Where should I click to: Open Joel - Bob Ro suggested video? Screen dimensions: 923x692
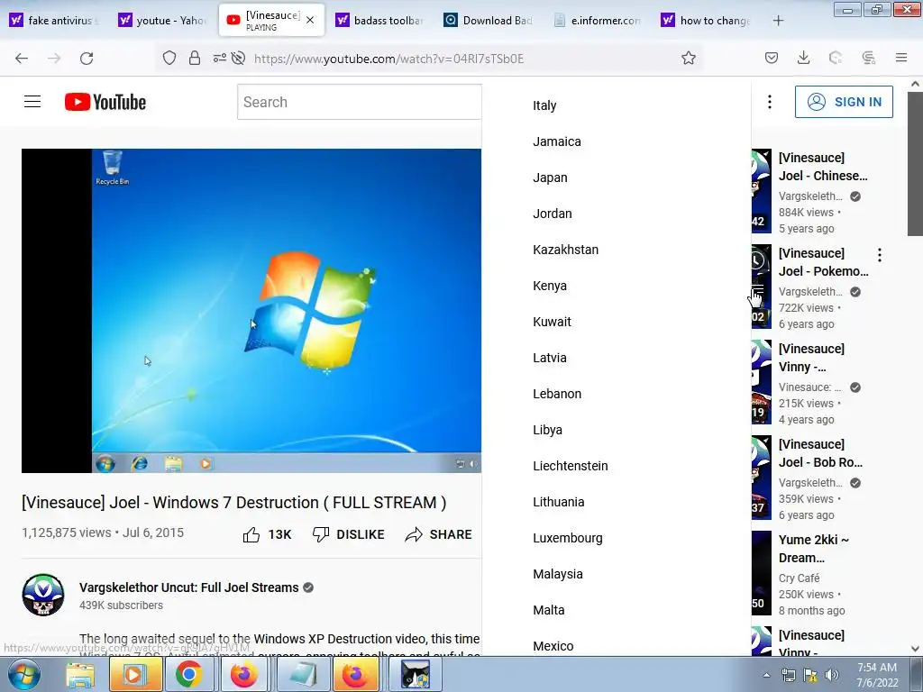(x=820, y=453)
